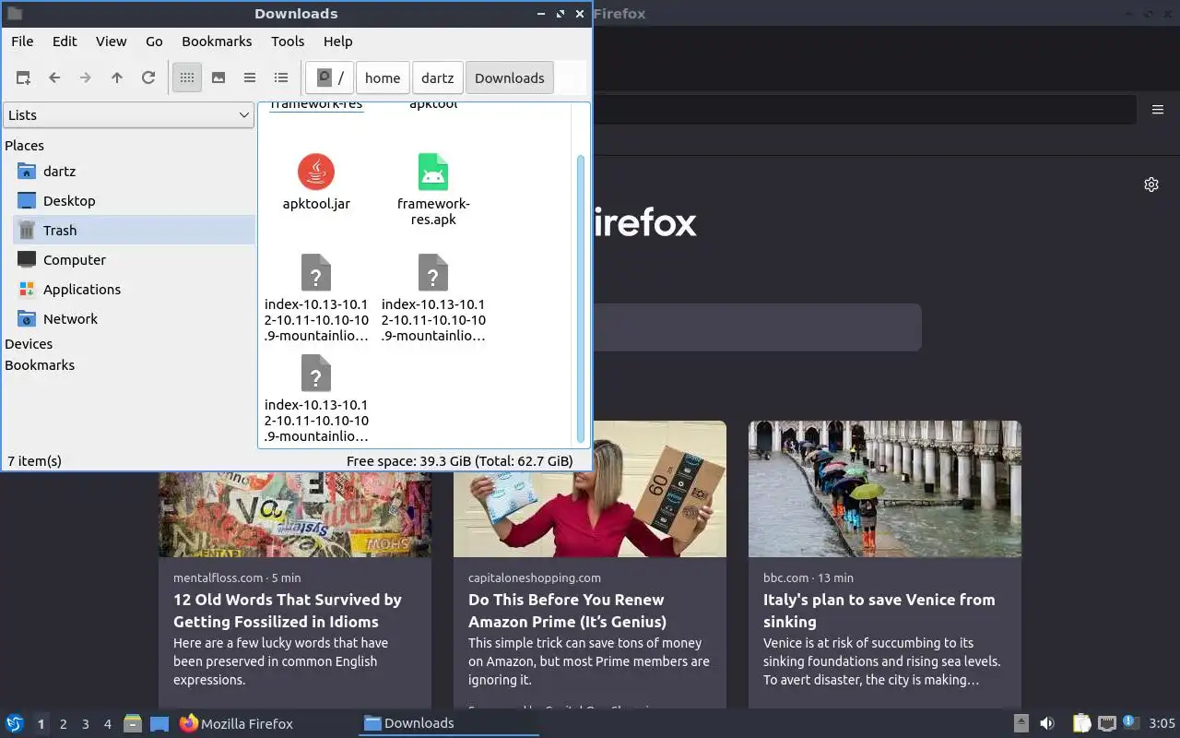Image resolution: width=1180 pixels, height=738 pixels.
Task: Switch to detailed list view
Action: pos(281,78)
